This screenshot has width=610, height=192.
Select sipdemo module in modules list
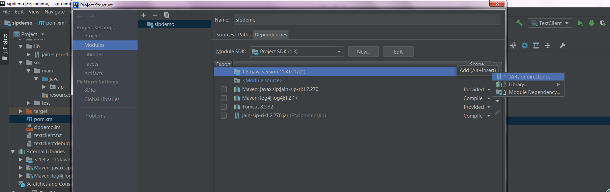click(174, 24)
